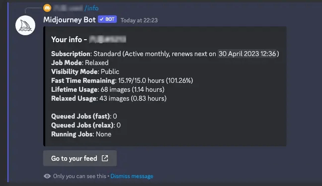Screen dimensions: 322x186
Task: Dismiss message via the blue link
Action: click(132, 176)
